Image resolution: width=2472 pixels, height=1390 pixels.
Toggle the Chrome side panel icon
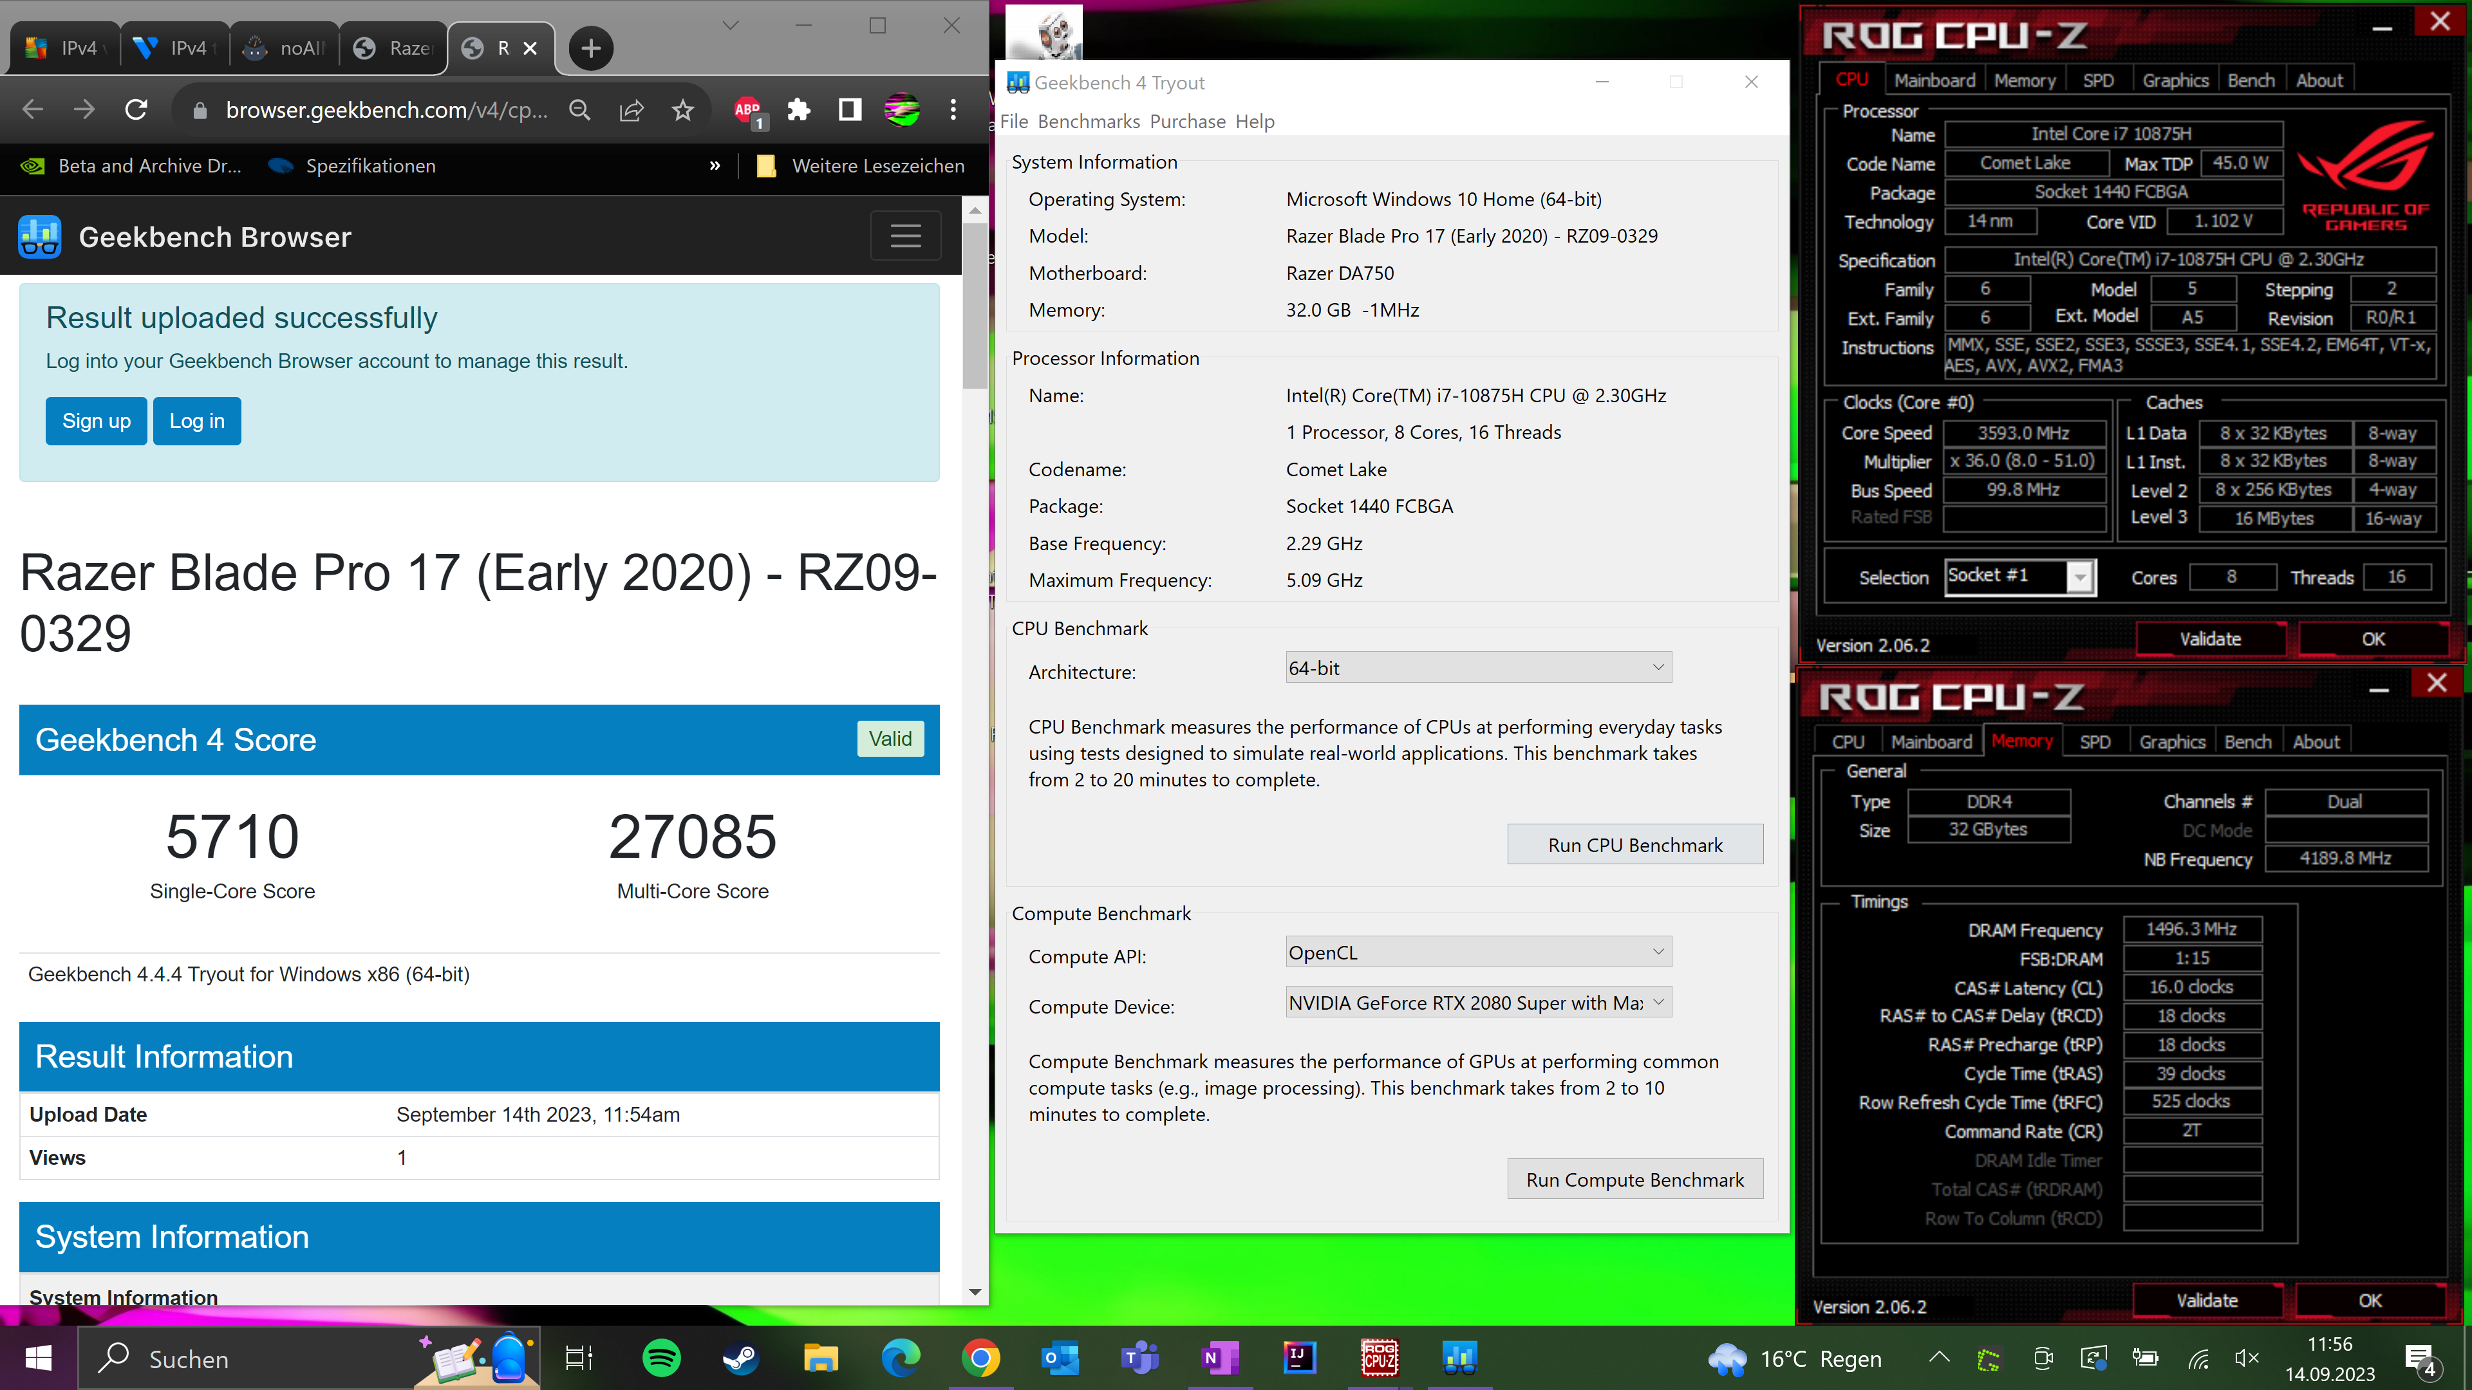(850, 110)
